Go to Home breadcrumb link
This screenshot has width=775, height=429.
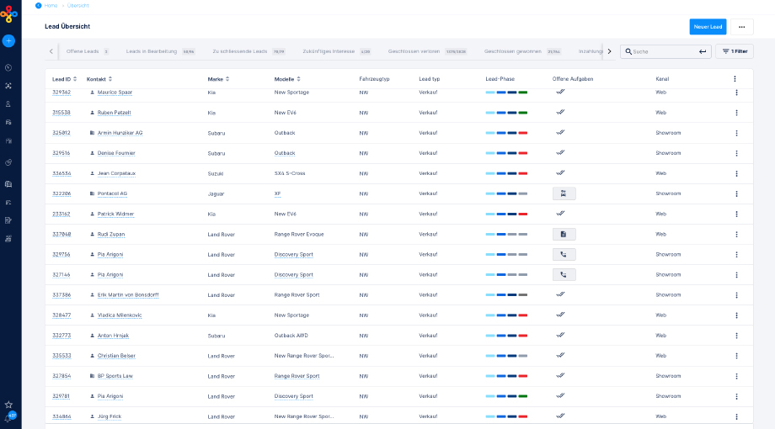click(51, 5)
